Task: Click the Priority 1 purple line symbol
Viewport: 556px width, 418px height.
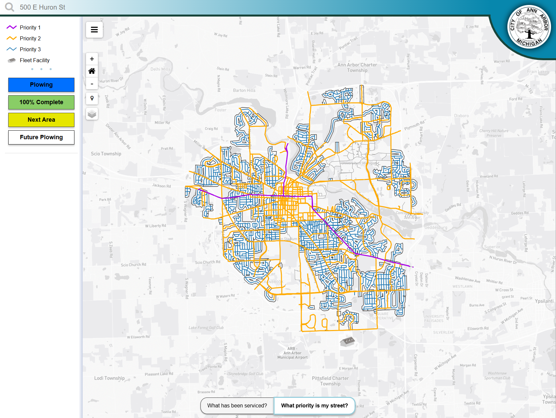Action: 12,27
